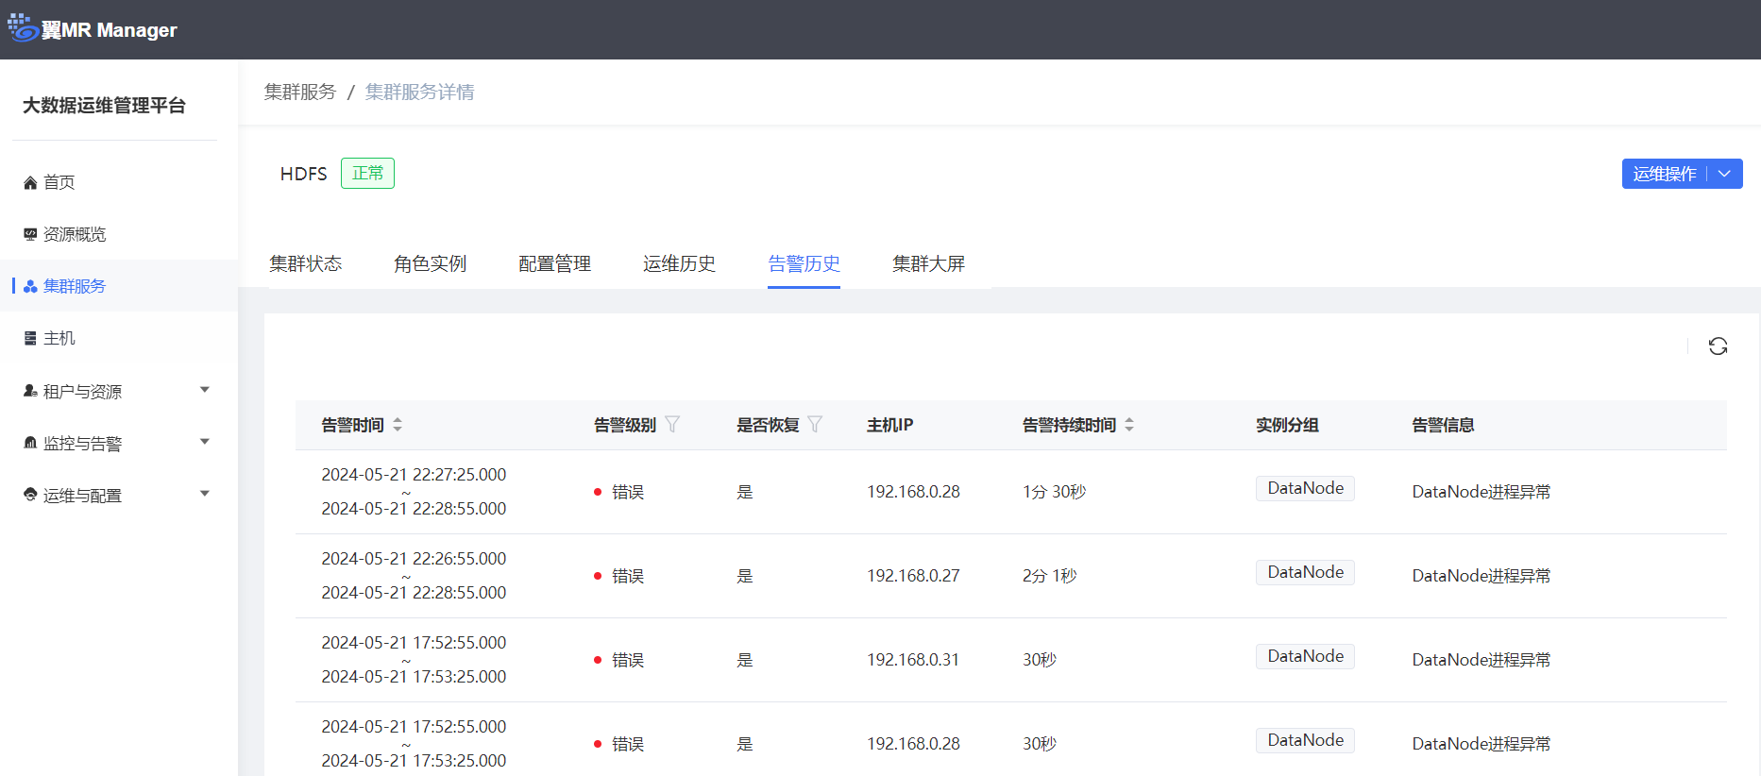Select the 告警历史 tab
The height and width of the screenshot is (776, 1761).
tap(804, 263)
